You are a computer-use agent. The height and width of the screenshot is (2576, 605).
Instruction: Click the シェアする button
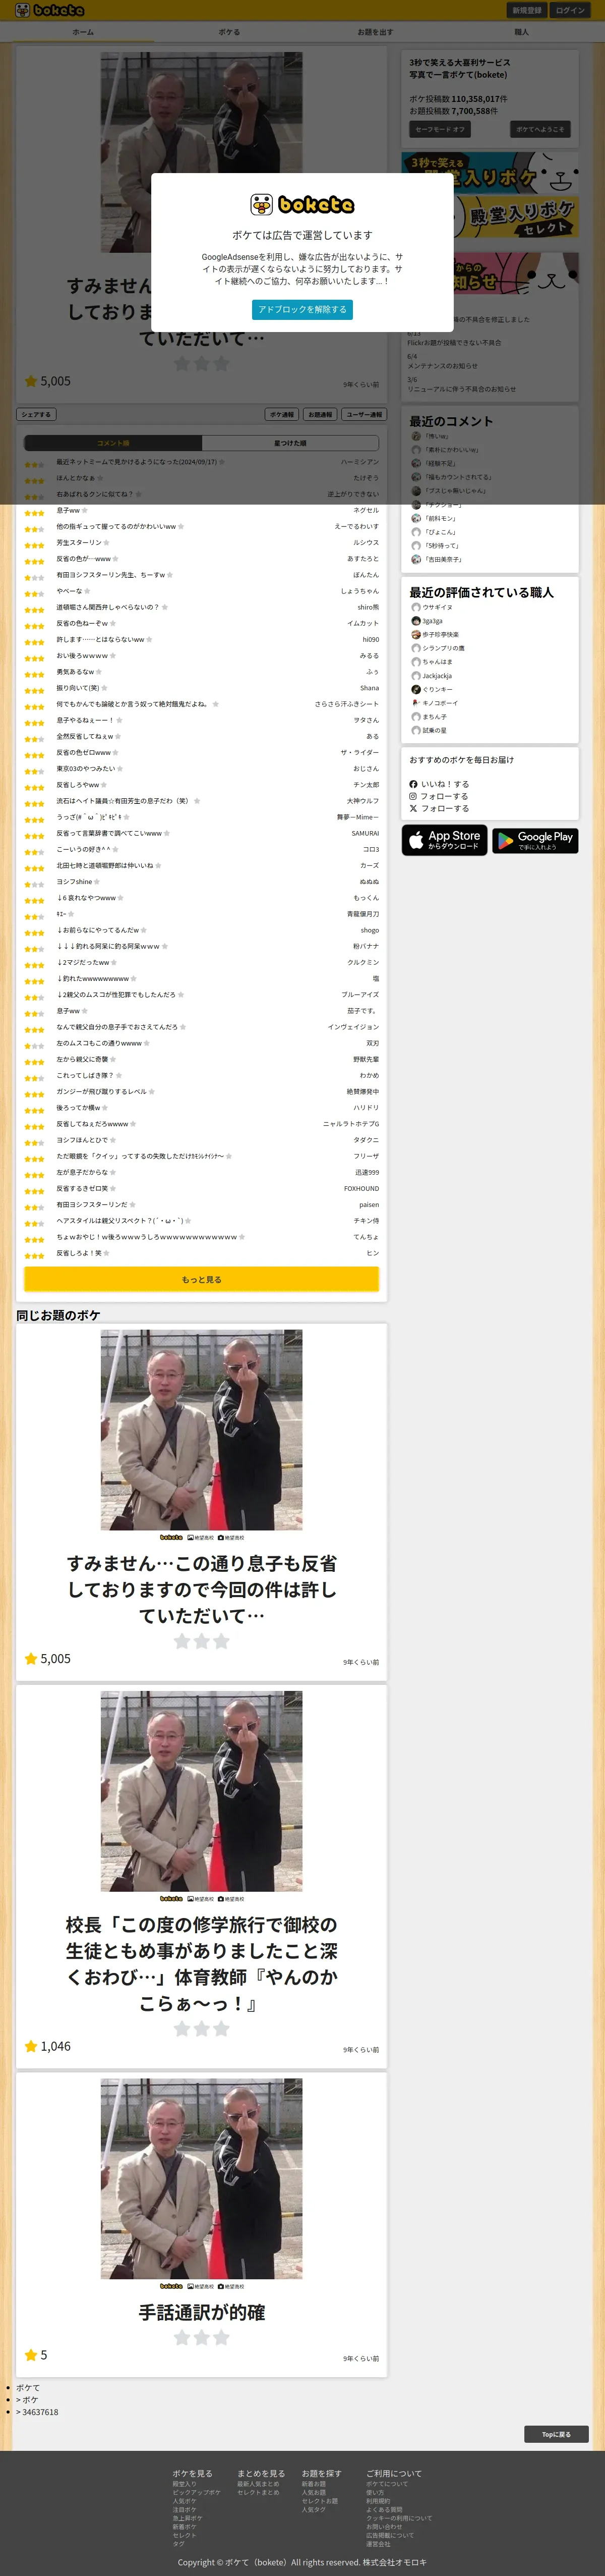pos(35,414)
